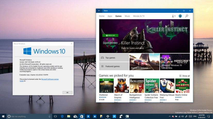This screenshot has height=119, width=213.
Task: Open the Feedback Hub taskbar icon
Action: (121, 116)
